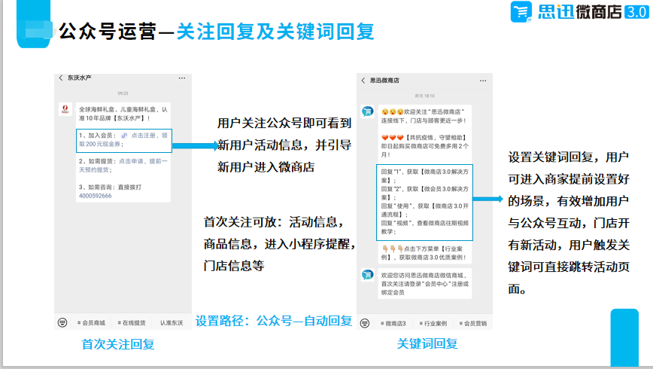
Task: Open the 认准东沃 menu
Action: click(172, 323)
